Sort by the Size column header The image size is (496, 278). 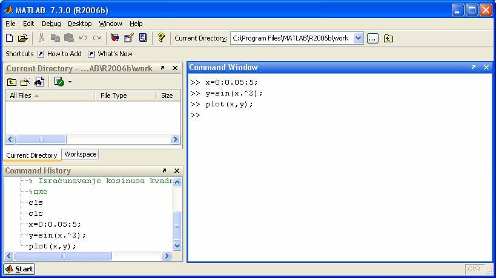(168, 95)
